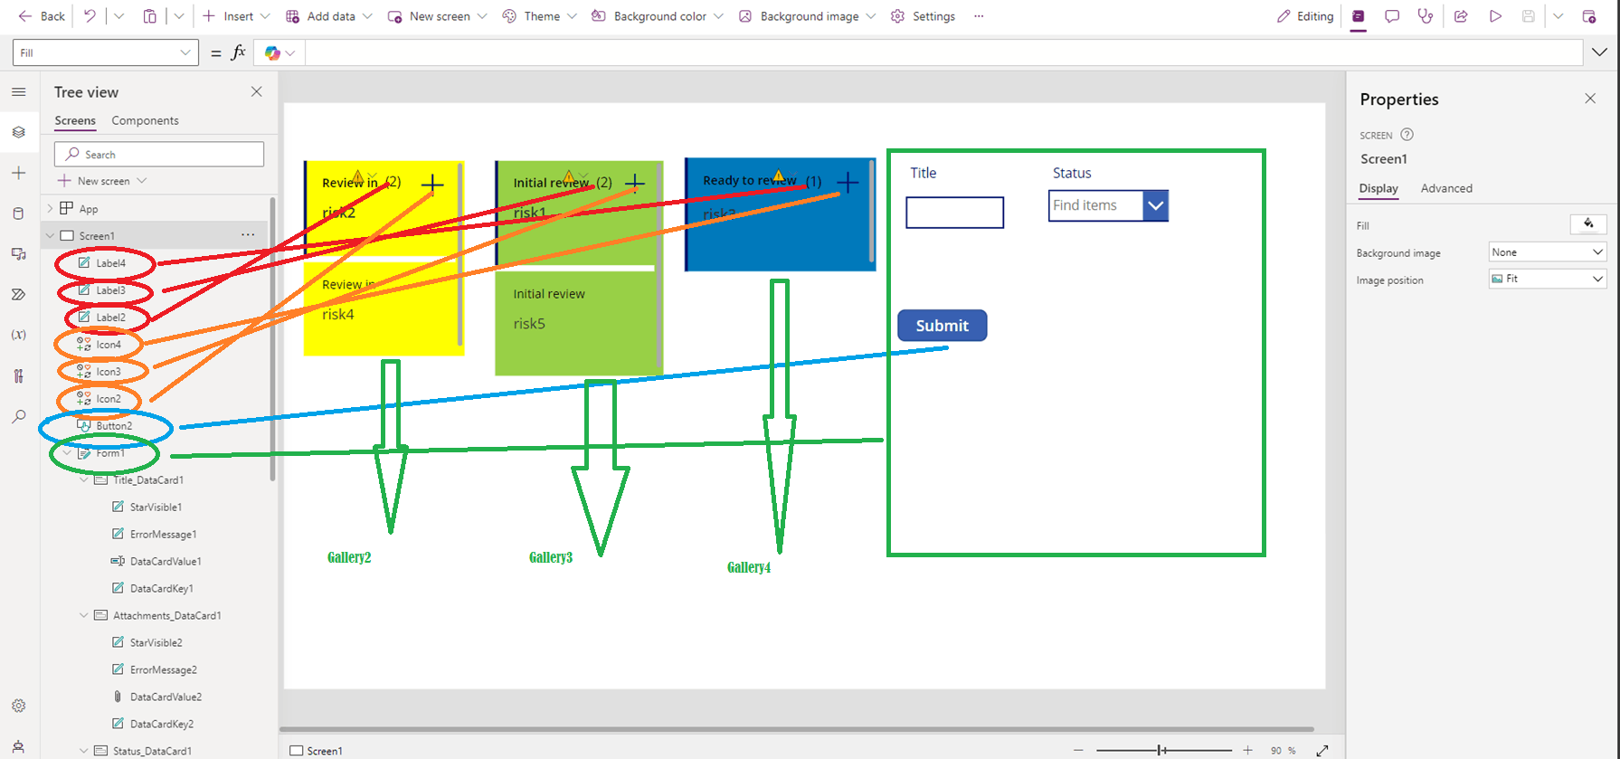
Task: Open the Insert plus icon in sidebar
Action: 19,173
